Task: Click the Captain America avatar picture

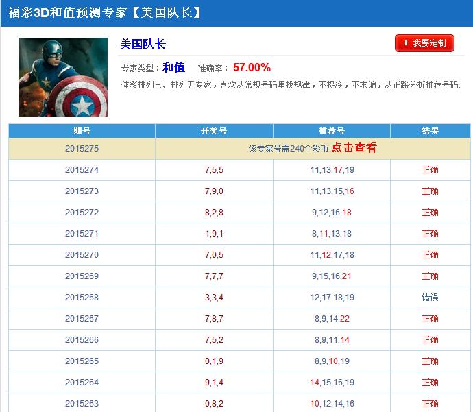Action: click(x=63, y=77)
